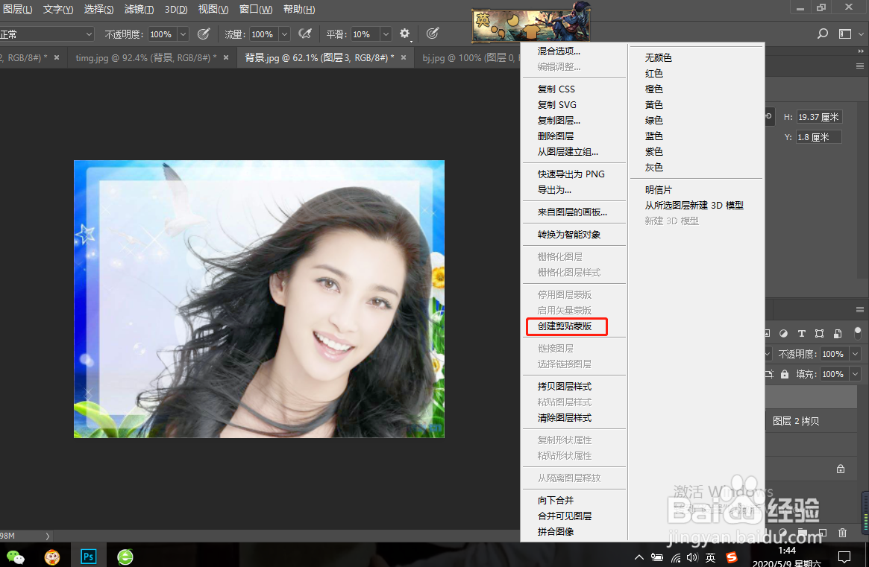Open workspace dropdown arrow at top right
Image resolution: width=869 pixels, height=567 pixels.
(x=861, y=34)
